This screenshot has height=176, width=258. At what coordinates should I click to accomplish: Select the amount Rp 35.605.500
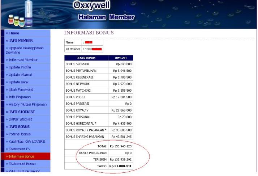[x=122, y=130]
